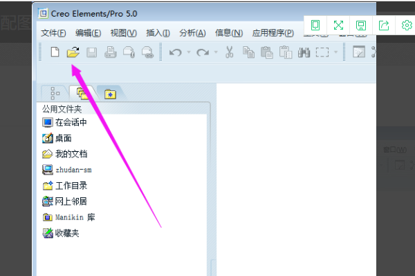The image size is (415, 276).
Task: Select the Manikin 库 entry
Action: pyautogui.click(x=68, y=217)
